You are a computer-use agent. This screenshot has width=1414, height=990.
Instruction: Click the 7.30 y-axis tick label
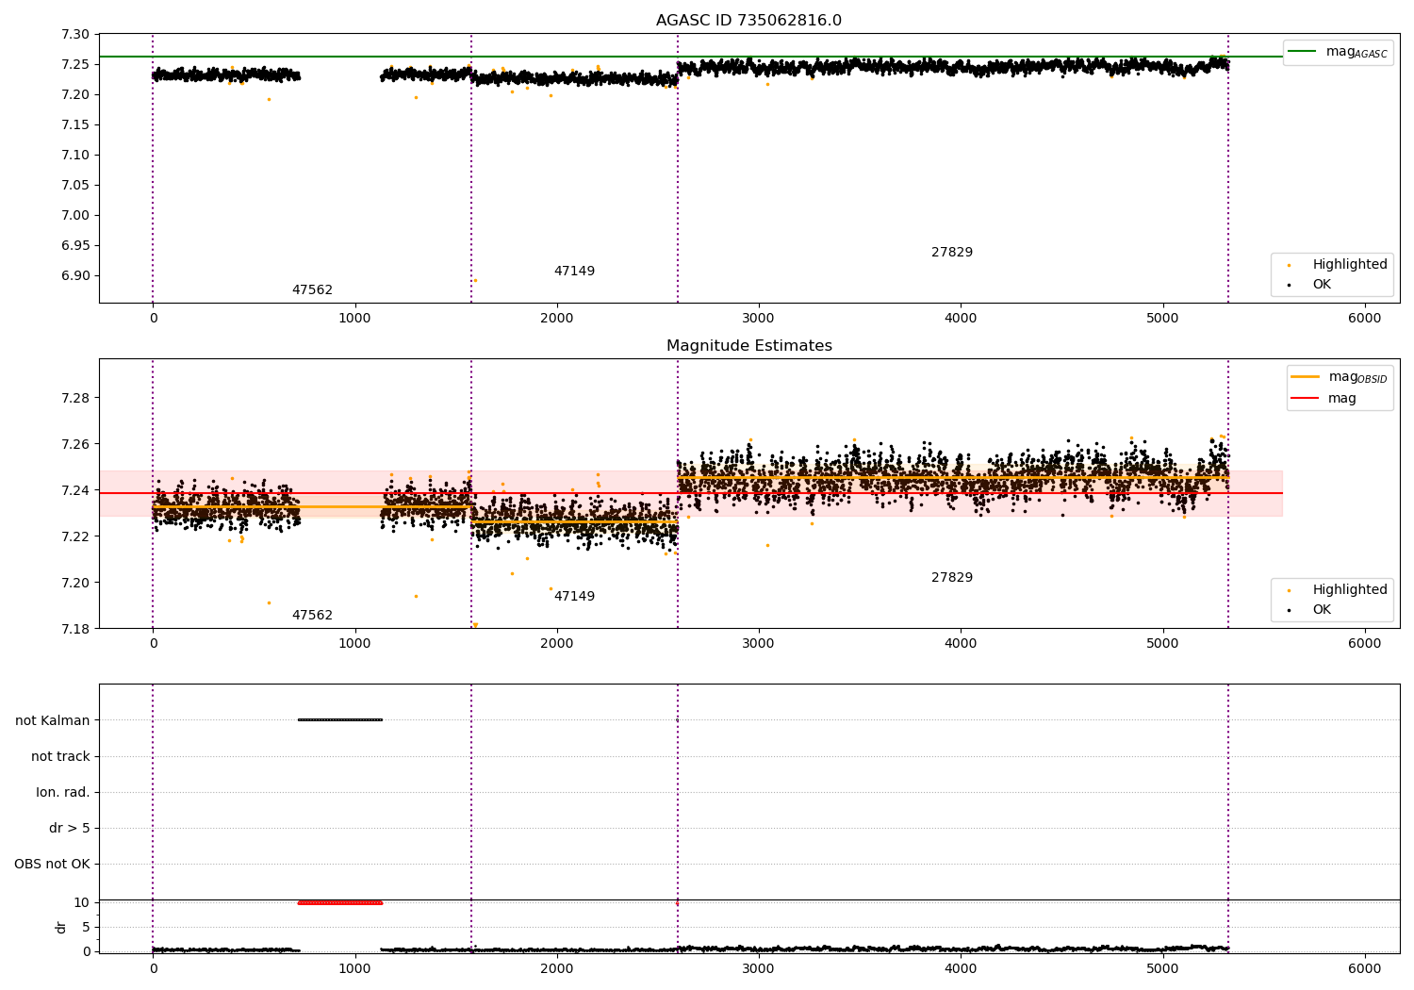tap(74, 34)
